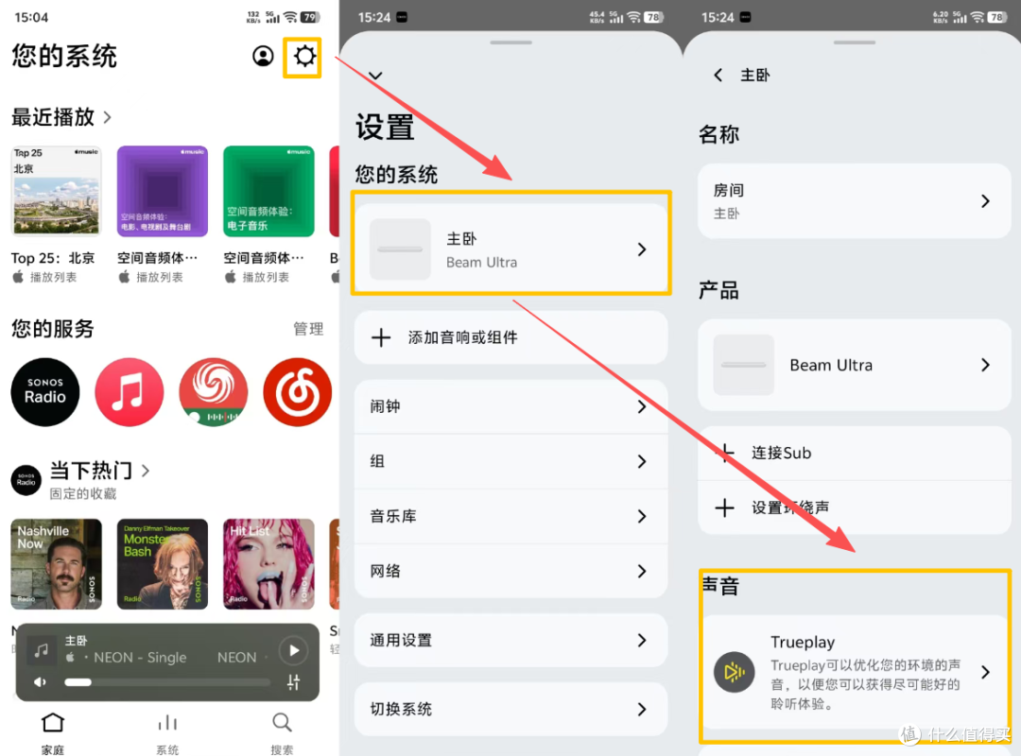Switch to the 搜索 search tab

pyautogui.click(x=282, y=732)
